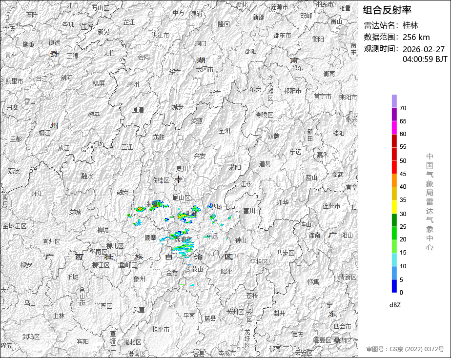This screenshot has height=358, width=451.
Task: Click the 八步区 map label
Action: click(x=286, y=253)
